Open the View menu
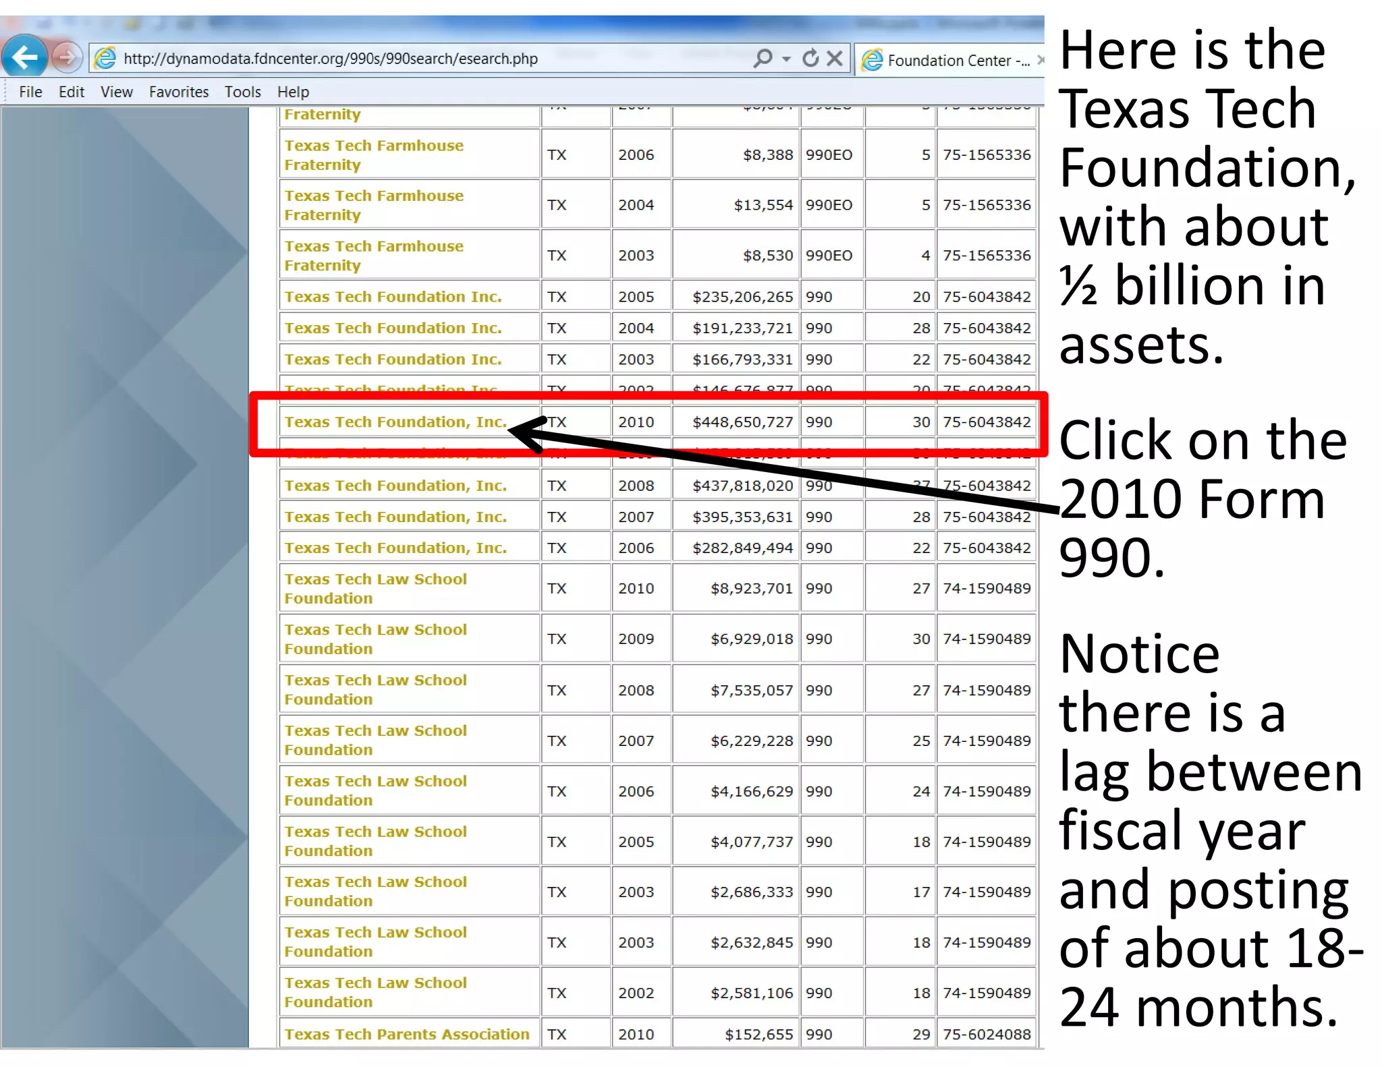This screenshot has width=1382, height=1067. pos(117,92)
